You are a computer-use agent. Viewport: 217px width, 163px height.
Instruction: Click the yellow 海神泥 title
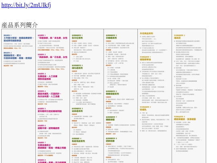[x=177, y=38]
